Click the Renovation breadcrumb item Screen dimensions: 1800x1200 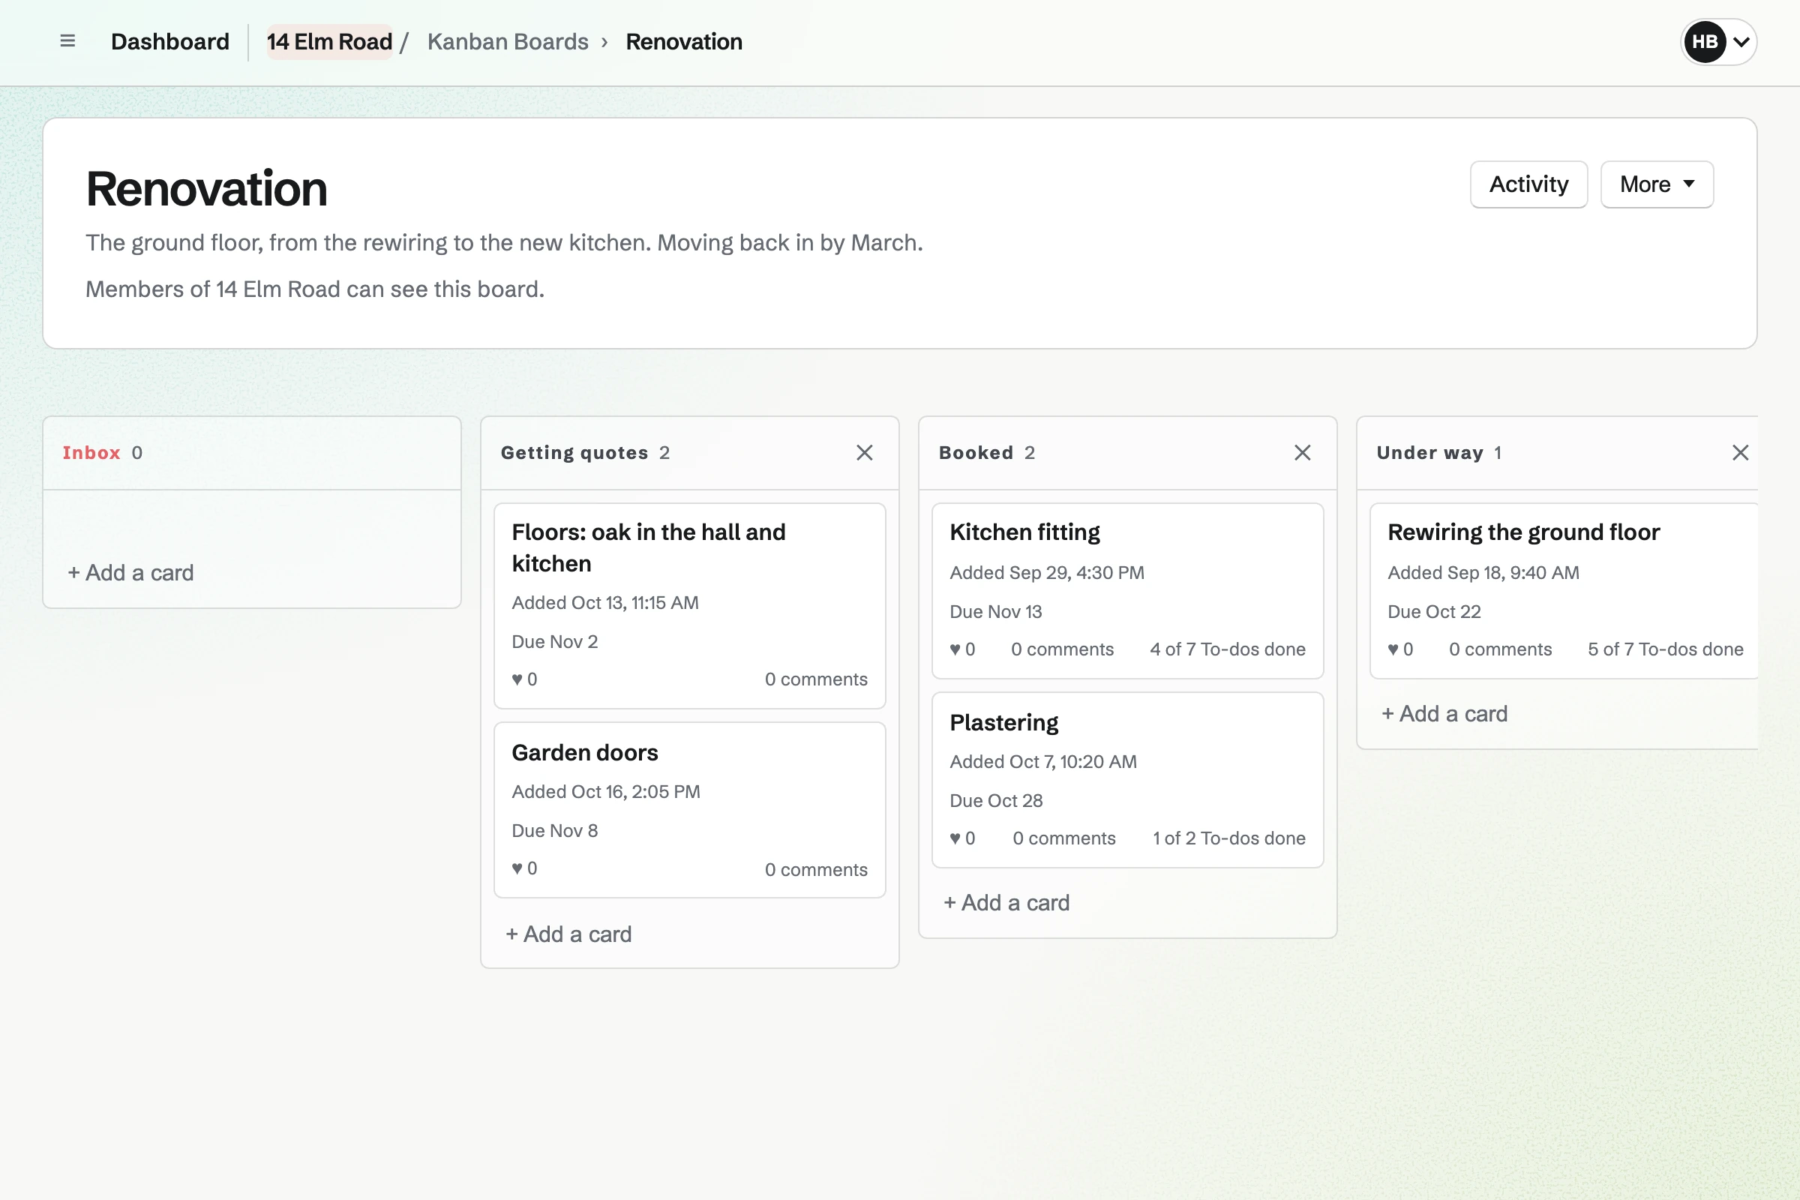(x=683, y=41)
